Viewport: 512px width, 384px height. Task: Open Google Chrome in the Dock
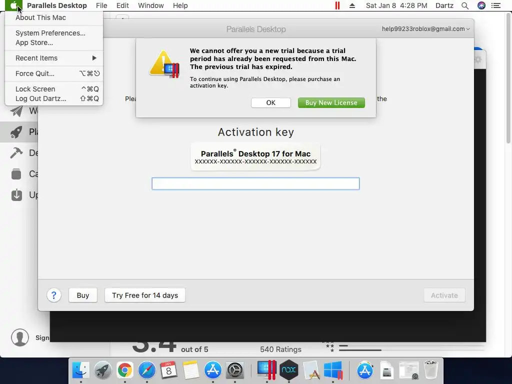(x=124, y=370)
